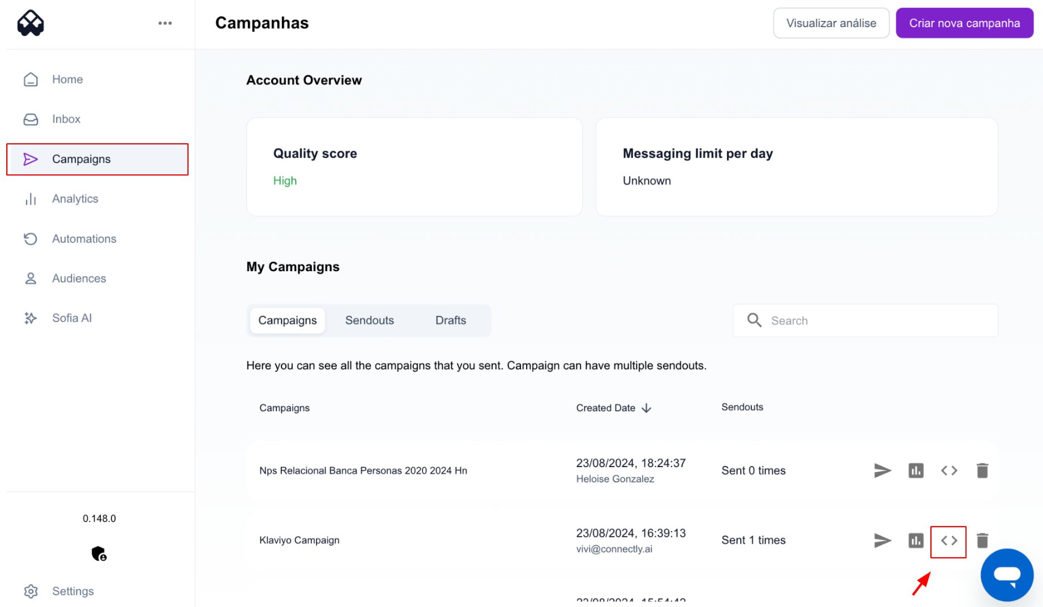The width and height of the screenshot is (1043, 607).
Task: Click 'Sent 1 times' text
Action: (x=753, y=540)
